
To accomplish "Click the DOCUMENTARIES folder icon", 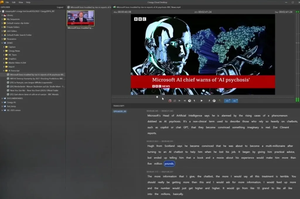I will tap(5, 98).
